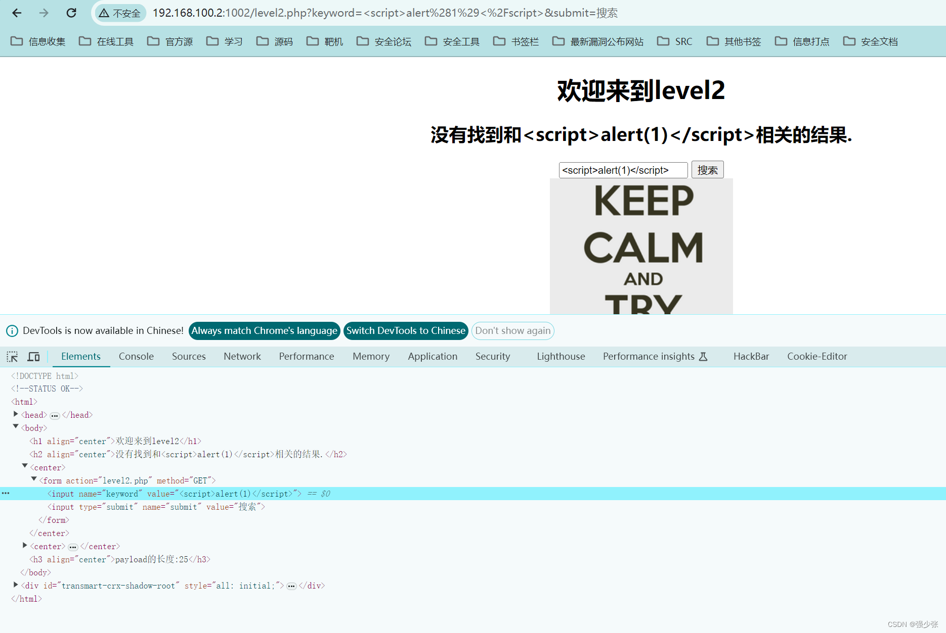This screenshot has width=946, height=633.
Task: Toggle the device toolbar emulation
Action: pos(33,357)
